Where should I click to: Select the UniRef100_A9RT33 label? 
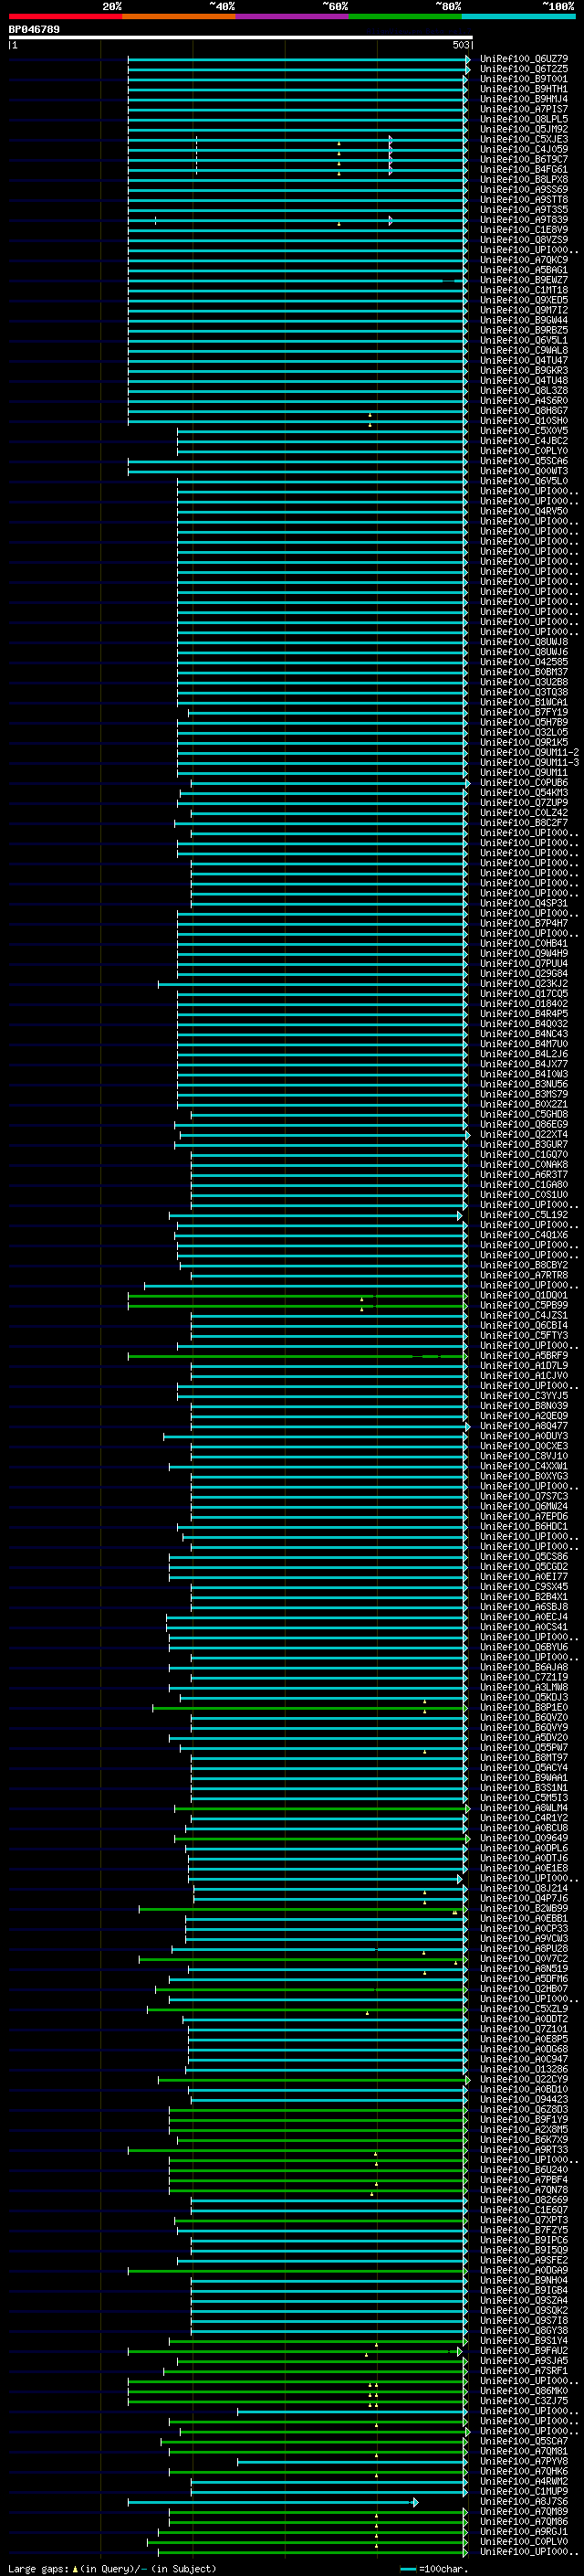click(524, 2149)
